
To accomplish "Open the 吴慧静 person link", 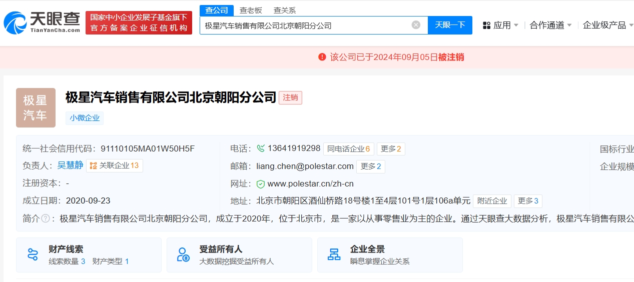I will coord(70,165).
